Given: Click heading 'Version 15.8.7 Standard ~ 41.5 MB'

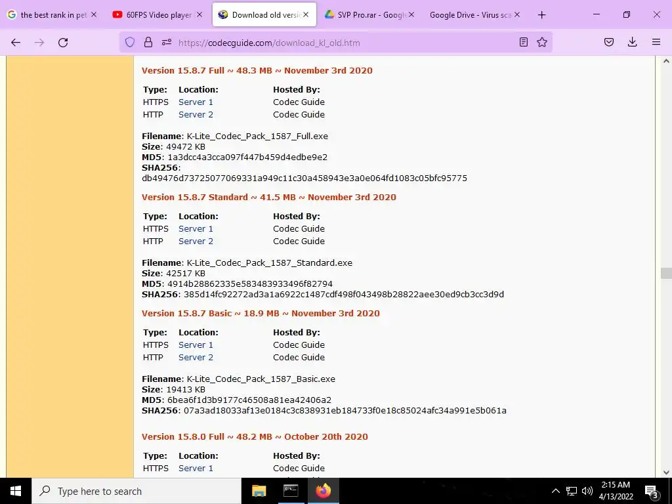Looking at the screenshot, I should pos(268,197).
